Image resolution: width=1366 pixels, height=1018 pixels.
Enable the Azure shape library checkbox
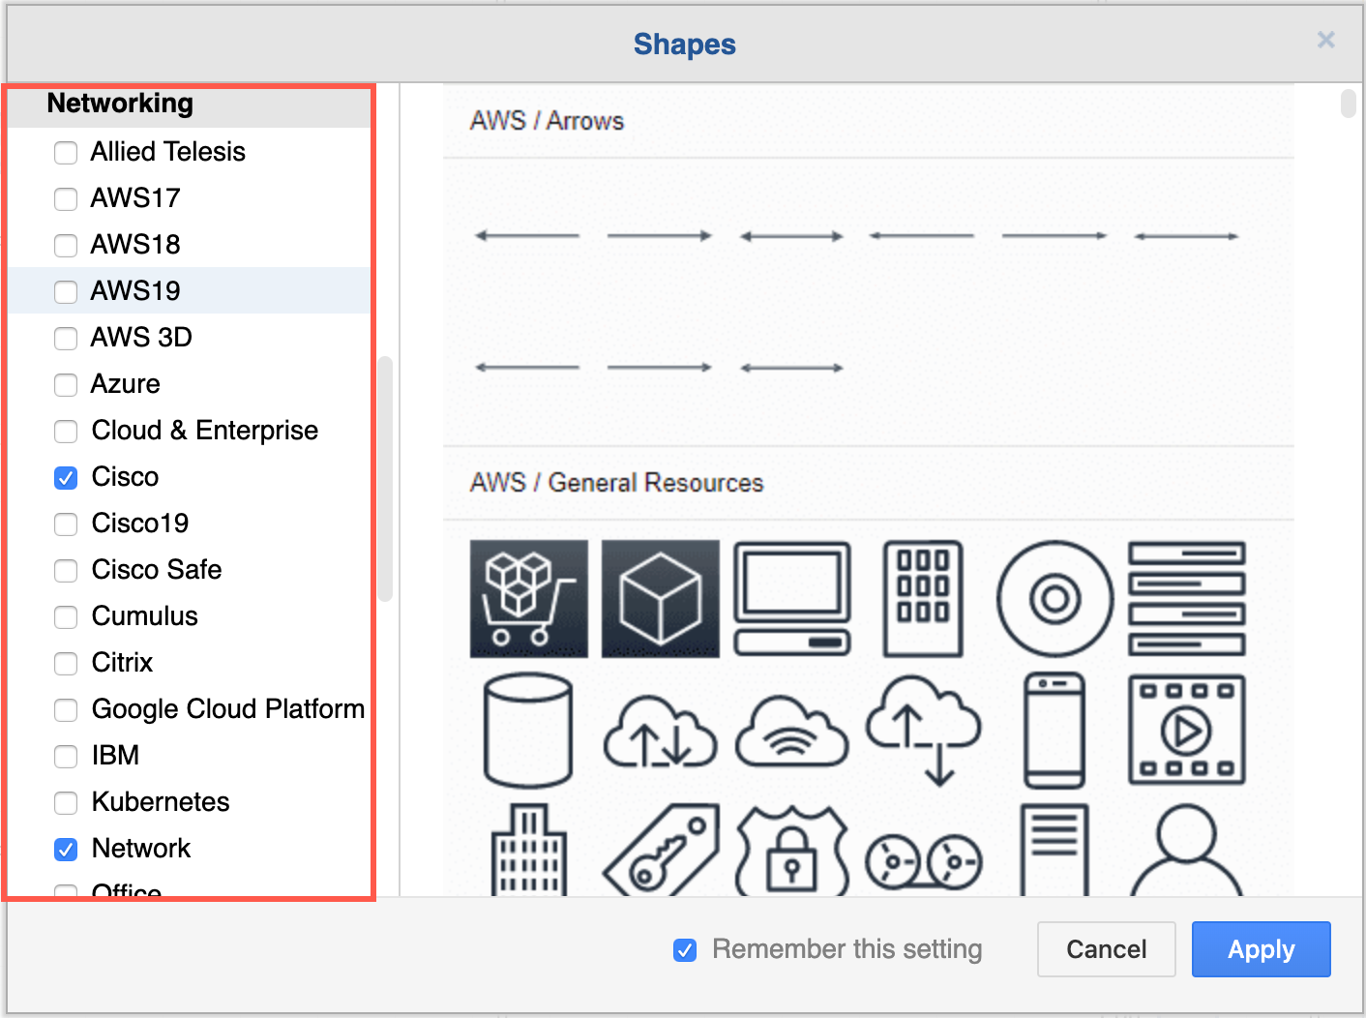coord(66,385)
